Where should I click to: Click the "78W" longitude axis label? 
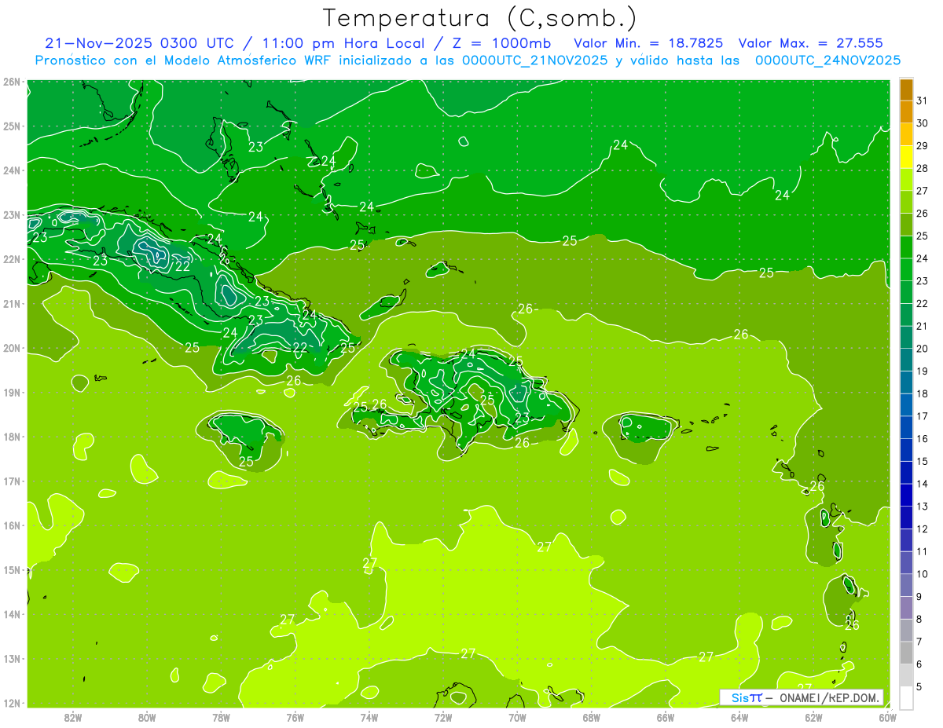coord(221,717)
